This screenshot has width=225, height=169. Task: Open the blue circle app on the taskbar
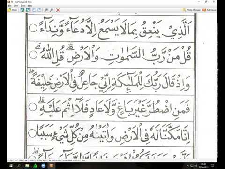44,166
